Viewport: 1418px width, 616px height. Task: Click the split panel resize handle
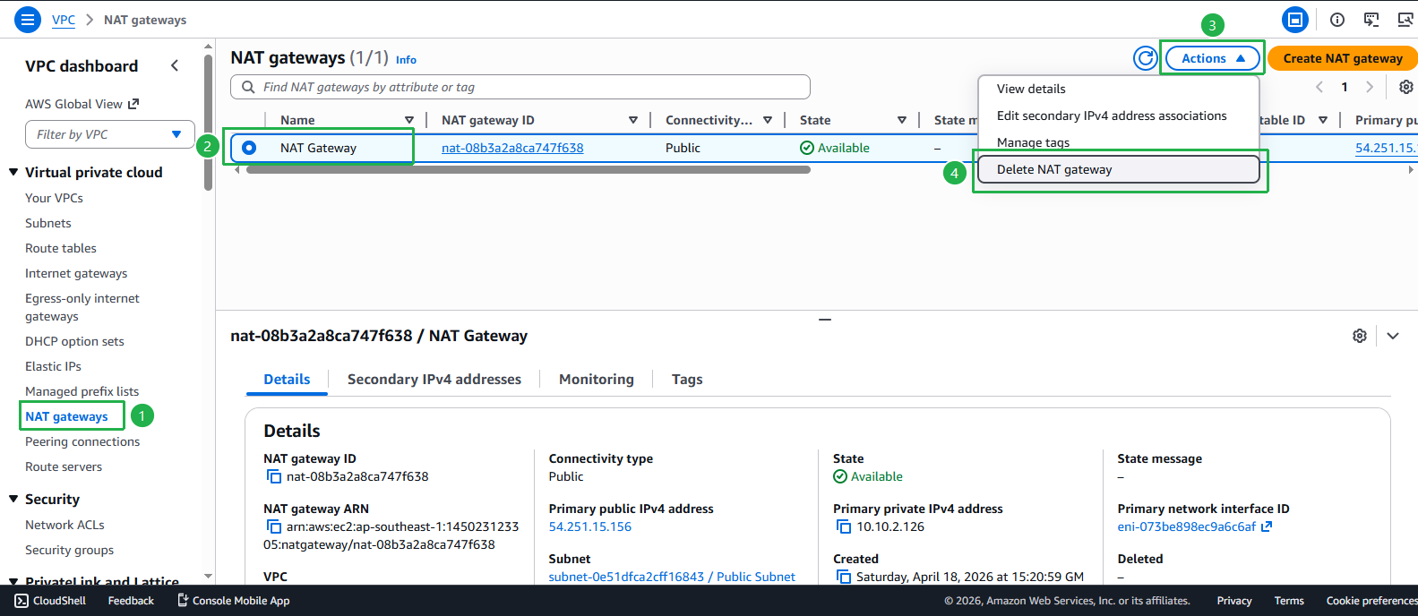point(825,319)
